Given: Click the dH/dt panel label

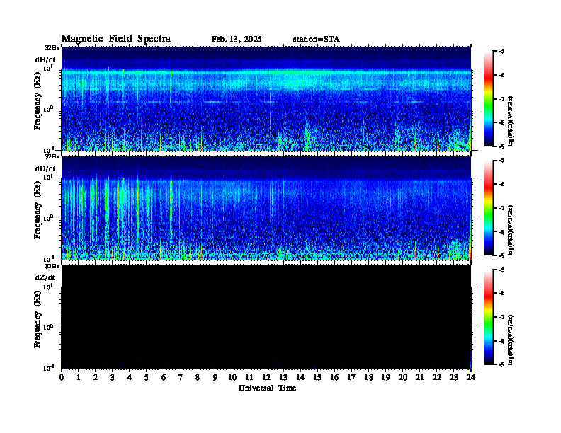Looking at the screenshot, I should pyautogui.click(x=45, y=59).
